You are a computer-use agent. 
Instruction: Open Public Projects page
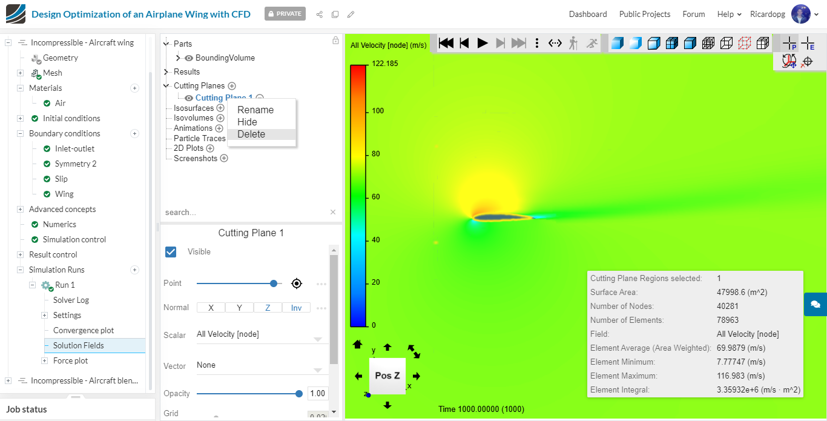[645, 14]
